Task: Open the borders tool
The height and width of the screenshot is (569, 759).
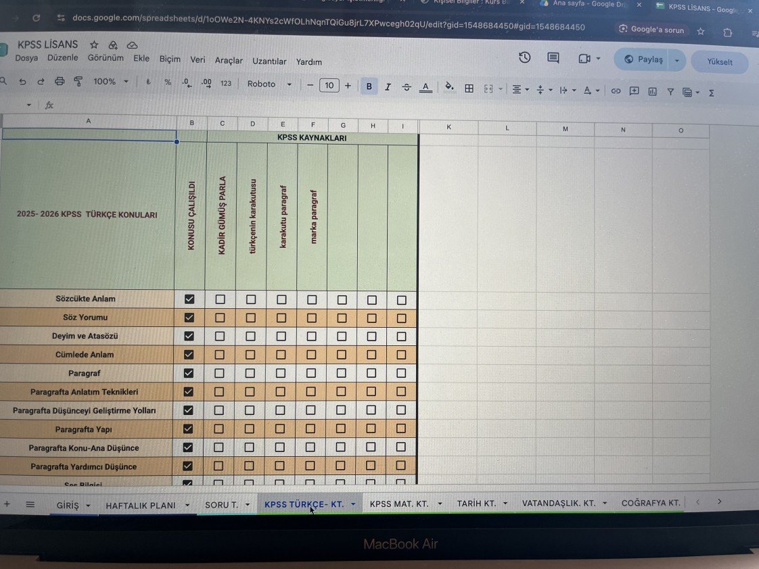Action: pos(469,89)
